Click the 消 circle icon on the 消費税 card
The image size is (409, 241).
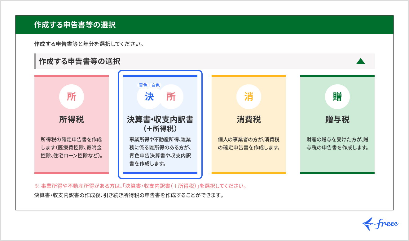[x=249, y=96]
